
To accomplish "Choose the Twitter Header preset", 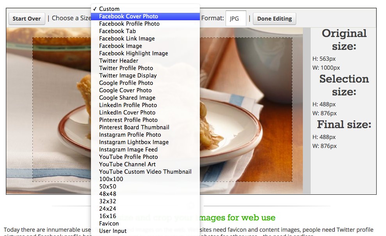I will 118,60.
